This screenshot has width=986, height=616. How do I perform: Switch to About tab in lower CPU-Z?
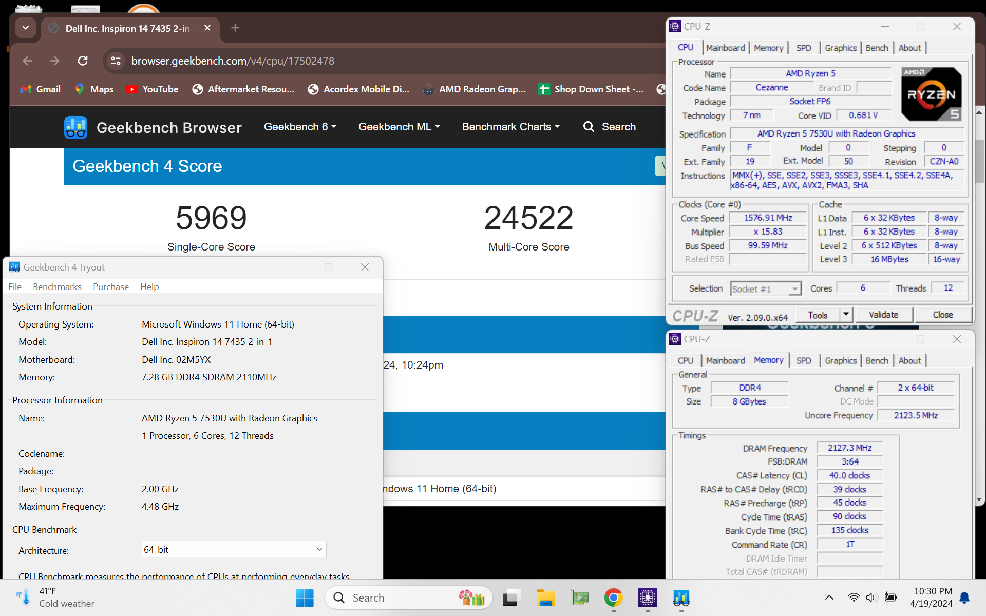(x=909, y=360)
